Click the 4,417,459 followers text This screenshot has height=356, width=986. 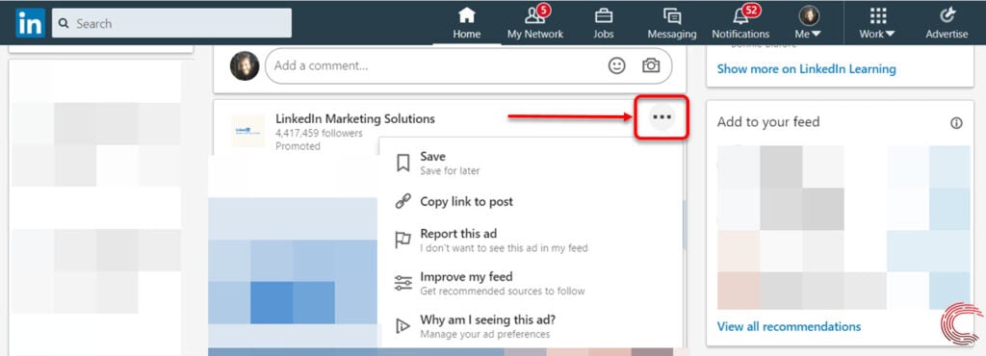[x=319, y=133]
